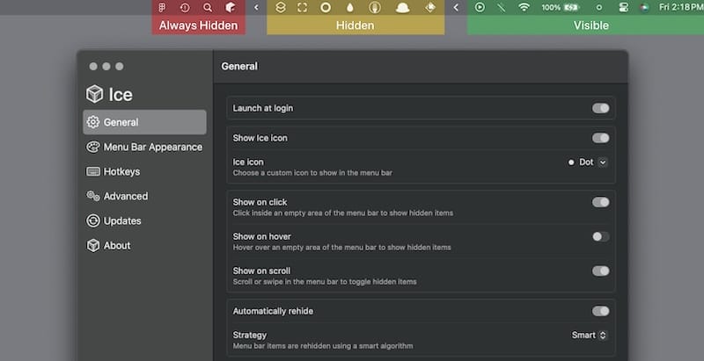Click the bowler hat menu bar icon

click(x=403, y=8)
